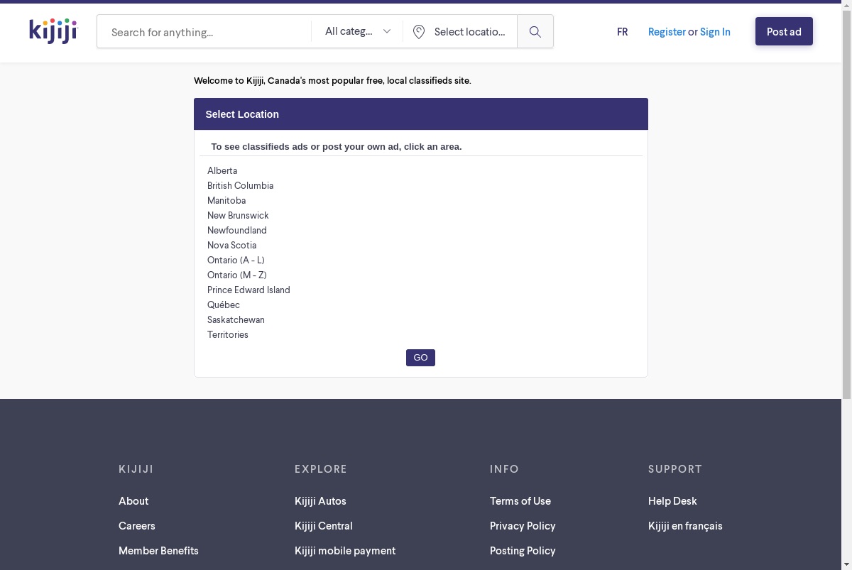852x570 pixels.
Task: Click the Post ad button
Action: tap(784, 31)
